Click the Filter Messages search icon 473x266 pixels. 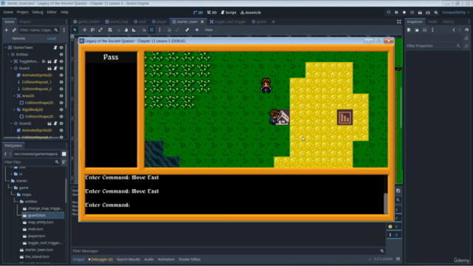click(382, 251)
